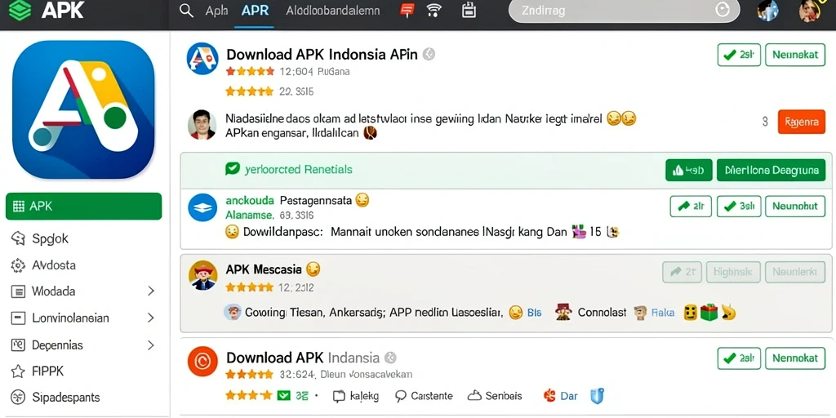
Task: Click the Alvdosta gear icon
Action: [x=18, y=265]
